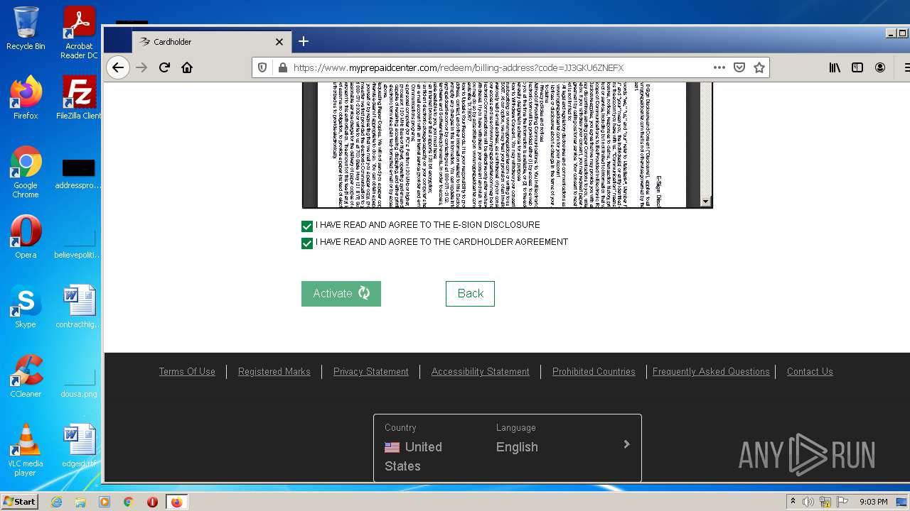Open File Explorer from taskbar
The width and height of the screenshot is (910, 511).
80,502
